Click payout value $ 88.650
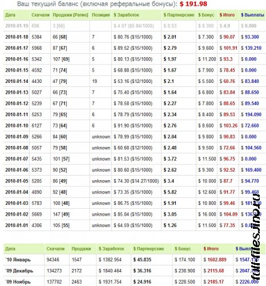The image size is (266, 286). [x=250, y=92]
